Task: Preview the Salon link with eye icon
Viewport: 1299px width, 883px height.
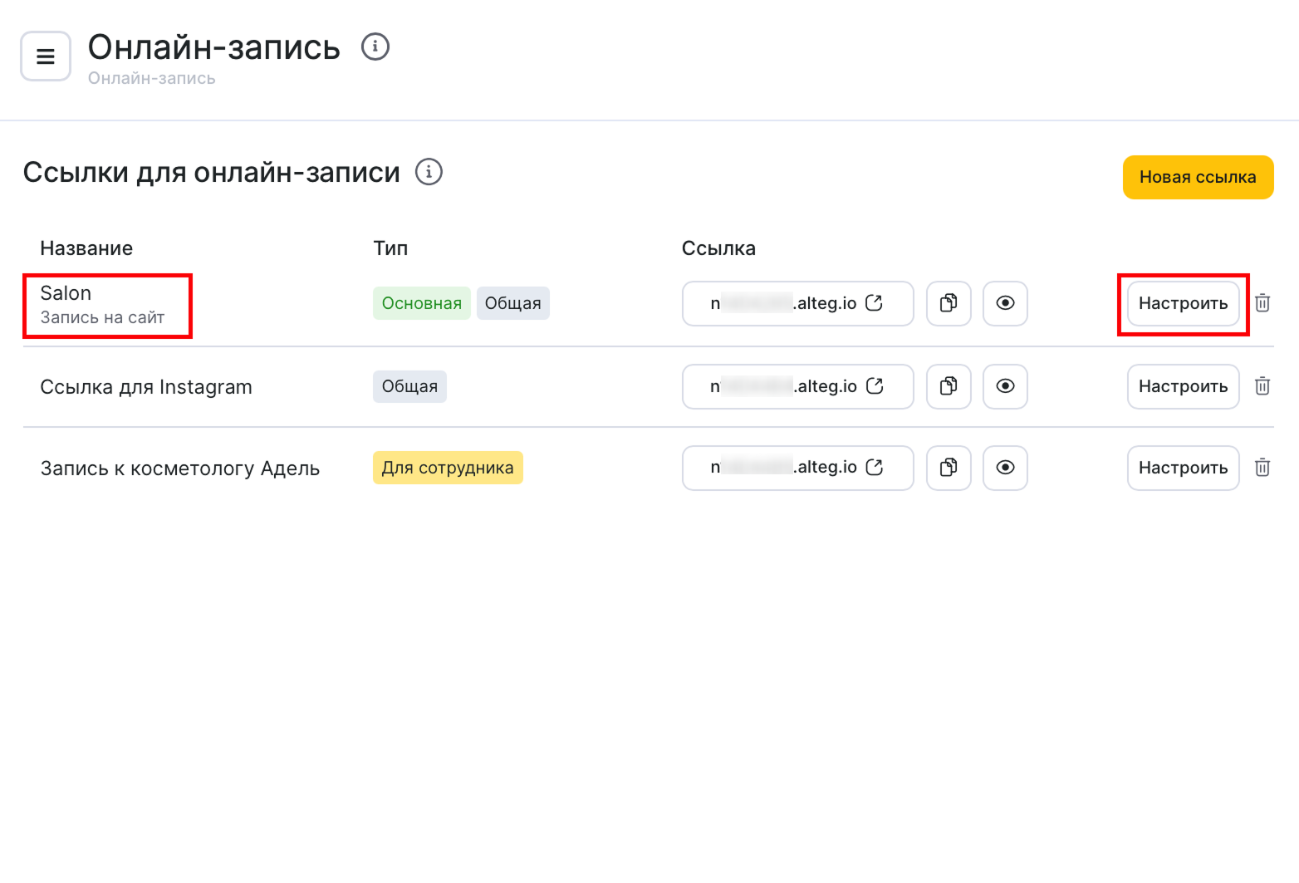Action: (x=1005, y=303)
